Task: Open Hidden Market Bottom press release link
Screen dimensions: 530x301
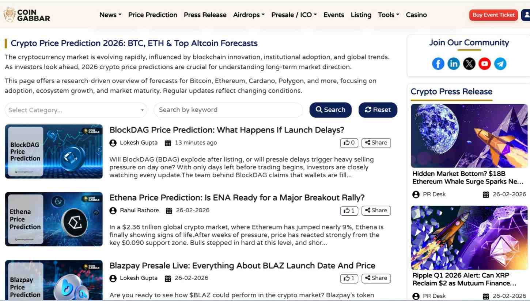Action: tap(468, 178)
